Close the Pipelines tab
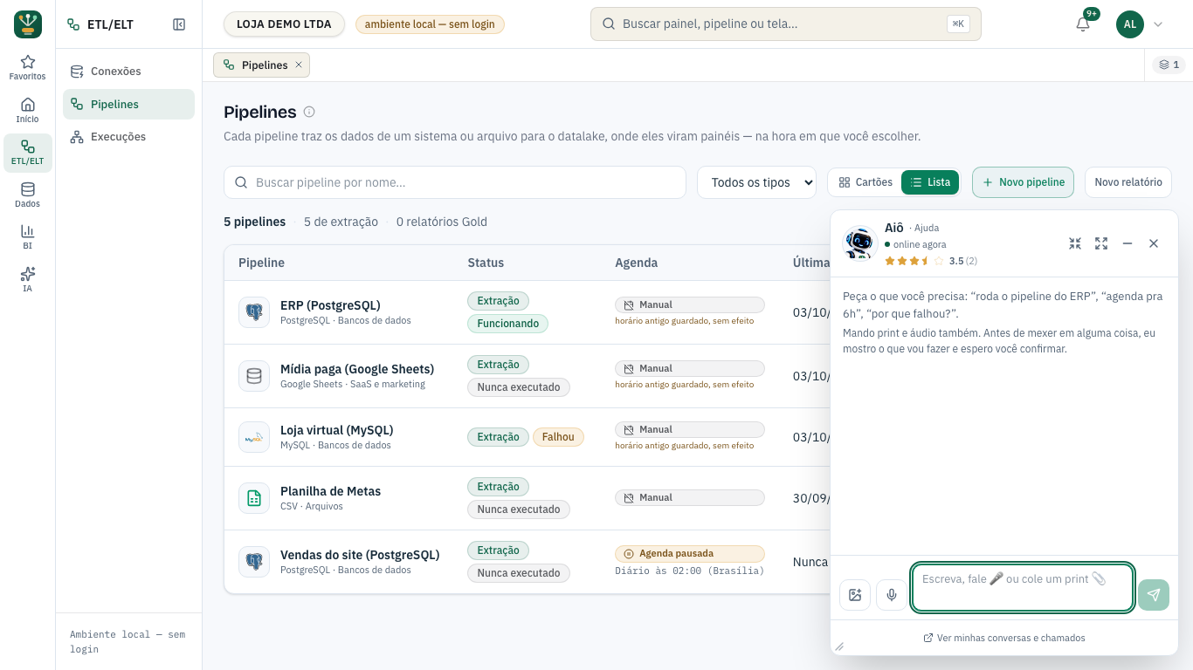 point(299,65)
